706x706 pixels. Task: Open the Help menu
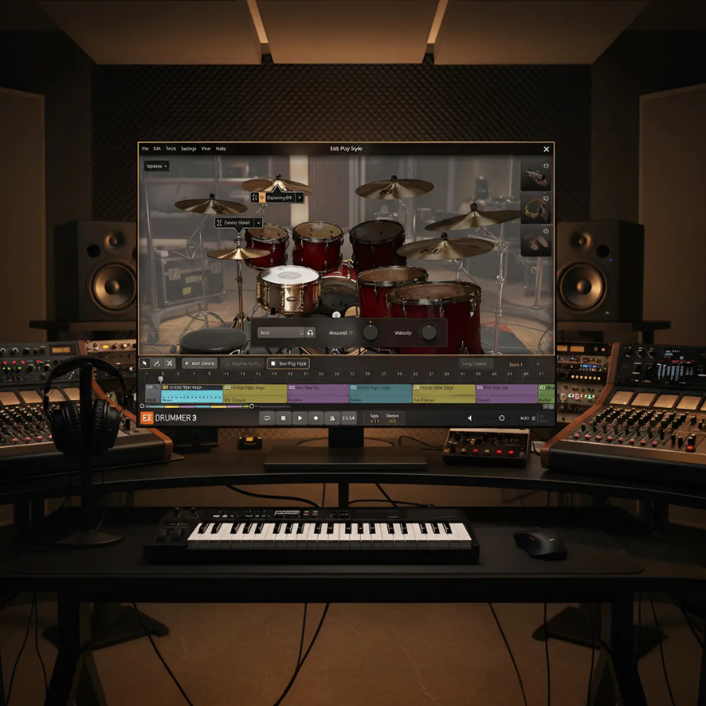220,148
